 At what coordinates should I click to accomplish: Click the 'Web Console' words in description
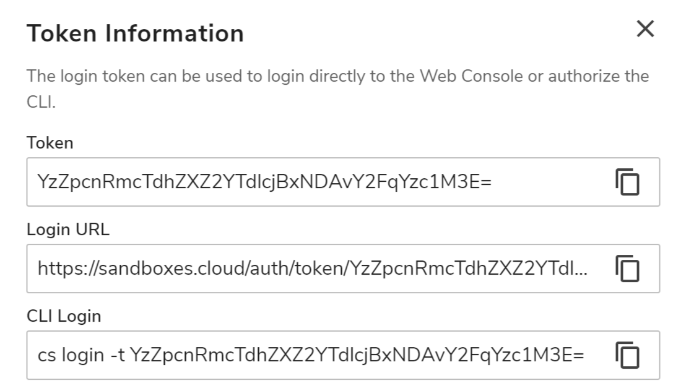pyautogui.click(x=471, y=76)
